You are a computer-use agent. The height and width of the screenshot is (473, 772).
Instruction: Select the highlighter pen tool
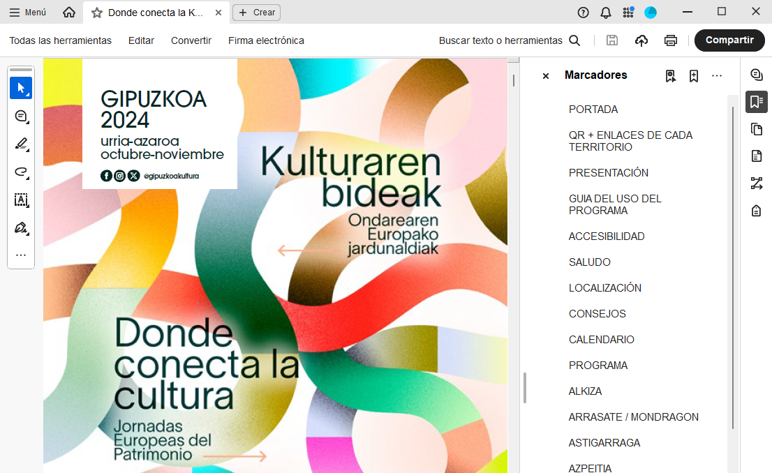coord(21,144)
